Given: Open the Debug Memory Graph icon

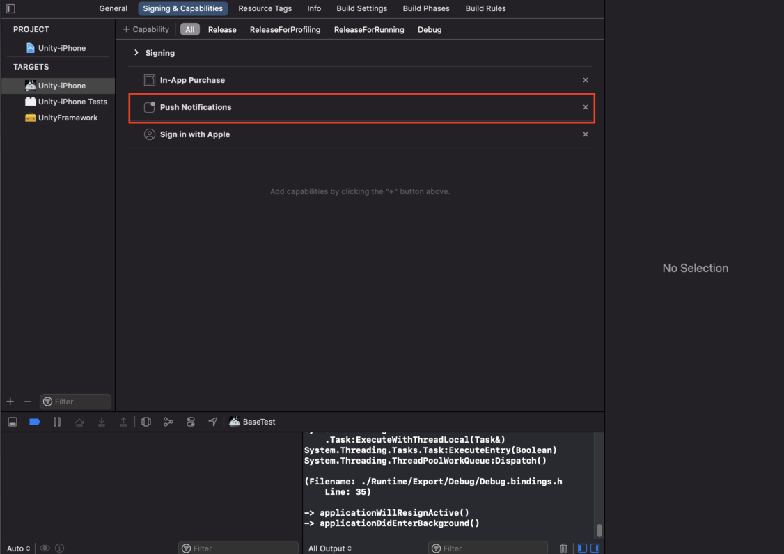Looking at the screenshot, I should tap(168, 422).
